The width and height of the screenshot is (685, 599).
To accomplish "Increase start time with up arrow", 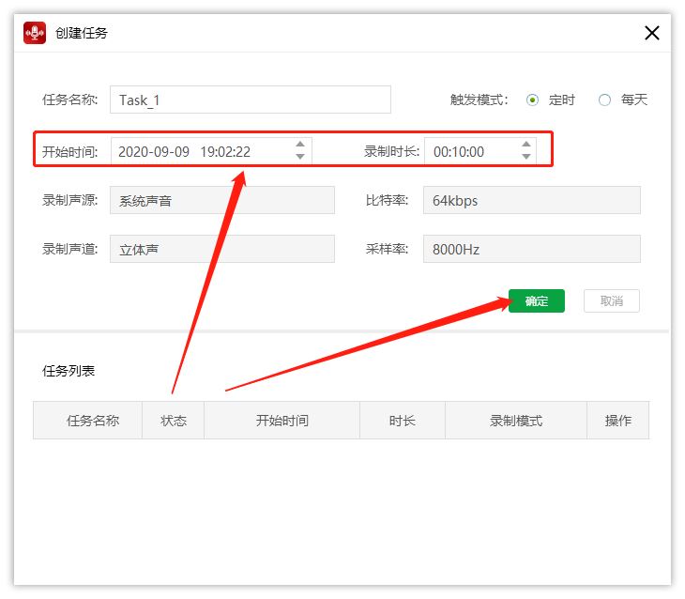I will click(x=299, y=145).
